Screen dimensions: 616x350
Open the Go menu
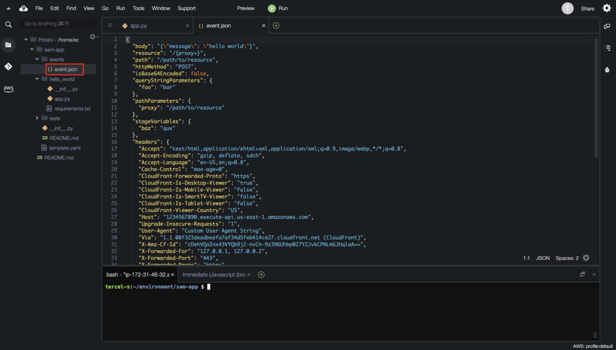[105, 8]
